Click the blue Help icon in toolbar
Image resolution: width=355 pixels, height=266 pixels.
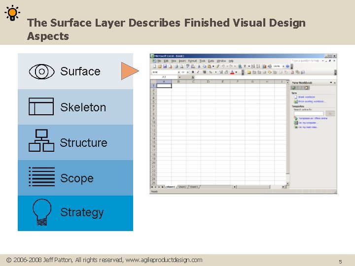pos(287,66)
